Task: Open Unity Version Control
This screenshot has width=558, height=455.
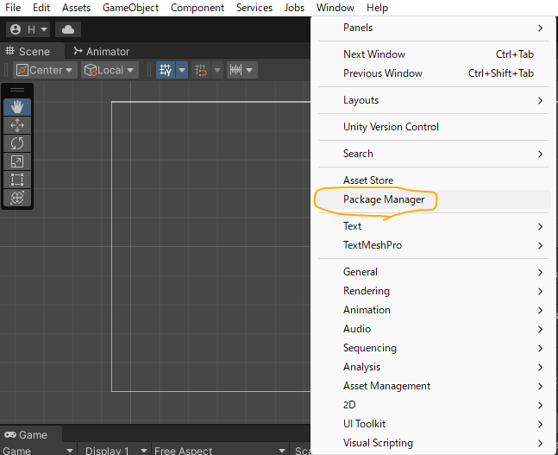Action: pos(433,127)
